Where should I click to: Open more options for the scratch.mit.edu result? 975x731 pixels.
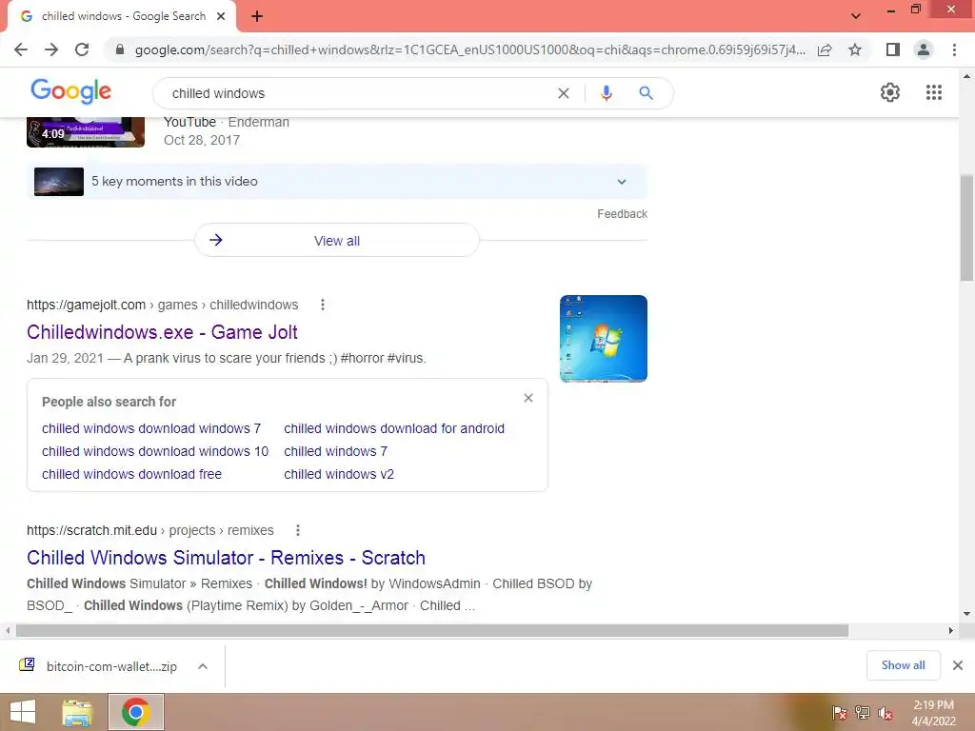298,530
